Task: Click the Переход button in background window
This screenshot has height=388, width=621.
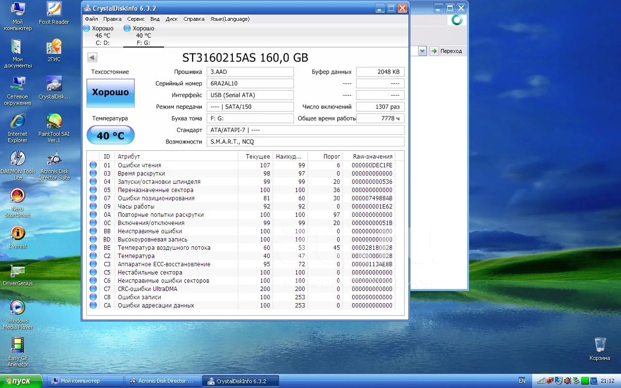Action: tap(446, 51)
